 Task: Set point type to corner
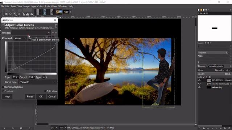point(47,77)
